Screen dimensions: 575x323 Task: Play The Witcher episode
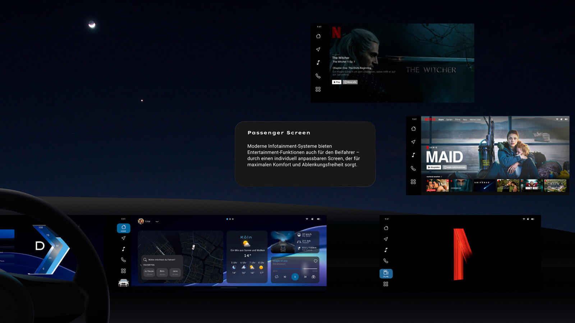tap(337, 82)
